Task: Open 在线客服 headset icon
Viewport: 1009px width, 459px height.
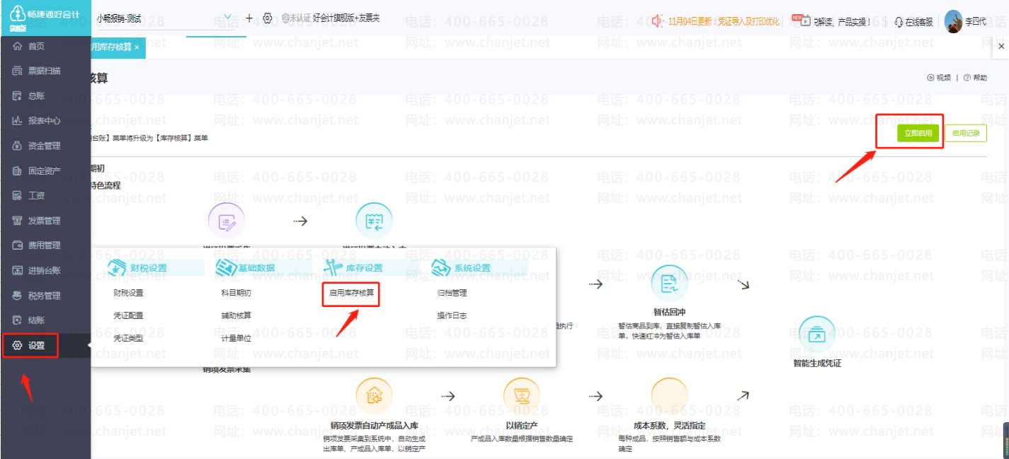Action: point(899,22)
